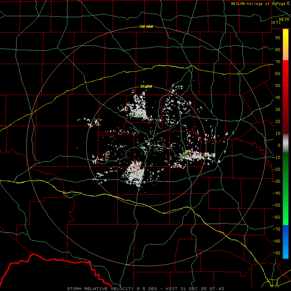Click the [KT] units label

pyautogui.click(x=276, y=22)
